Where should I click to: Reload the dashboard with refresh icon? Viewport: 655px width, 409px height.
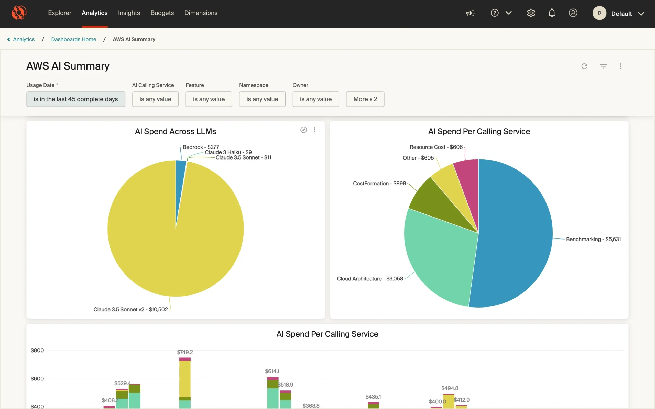(x=584, y=66)
